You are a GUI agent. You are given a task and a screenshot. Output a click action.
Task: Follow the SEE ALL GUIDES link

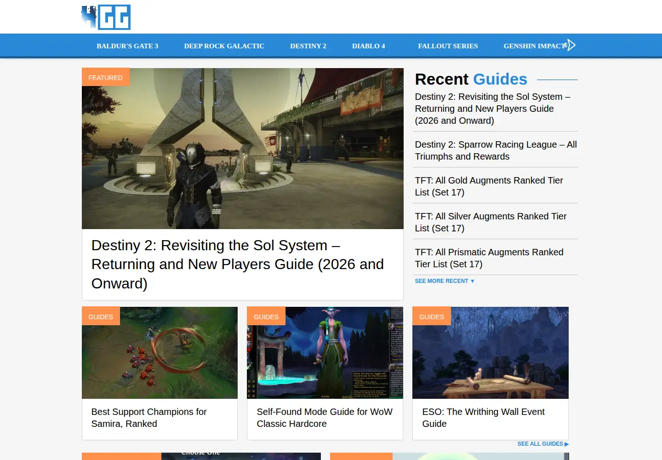coord(543,444)
